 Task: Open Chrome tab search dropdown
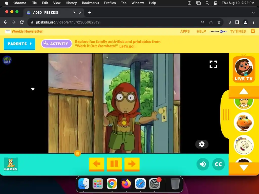pyautogui.click(x=253, y=13)
